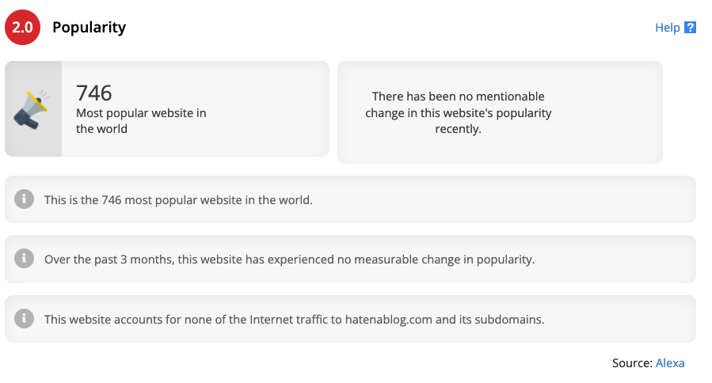Select the hatenablog.com traffic row
The height and width of the screenshot is (383, 712).
pyautogui.click(x=350, y=319)
